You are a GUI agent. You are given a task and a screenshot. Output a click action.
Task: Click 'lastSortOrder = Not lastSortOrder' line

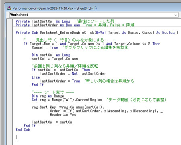73,74
